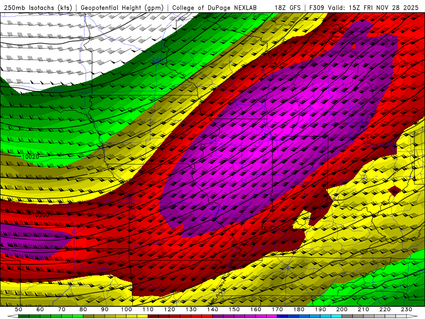
Task: Click the '250mb Isotachs (kts)' title text
Action: click(x=38, y=7)
